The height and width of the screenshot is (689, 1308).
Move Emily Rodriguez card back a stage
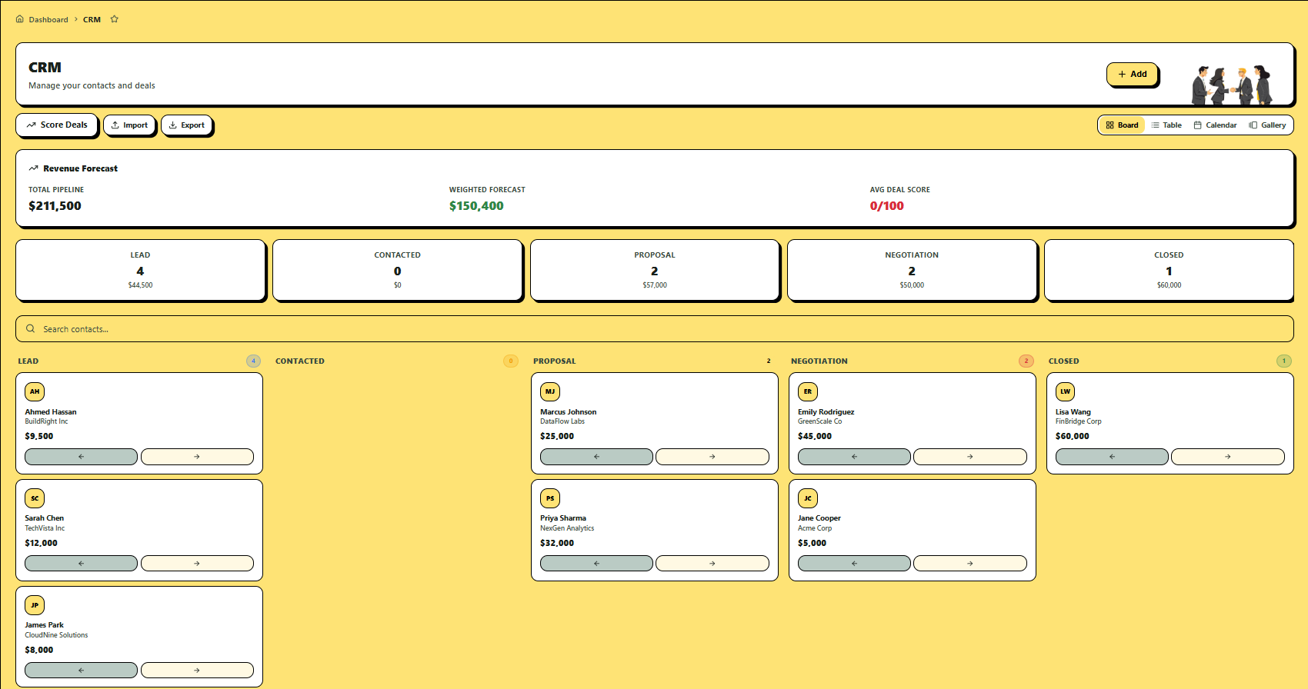pyautogui.click(x=854, y=457)
